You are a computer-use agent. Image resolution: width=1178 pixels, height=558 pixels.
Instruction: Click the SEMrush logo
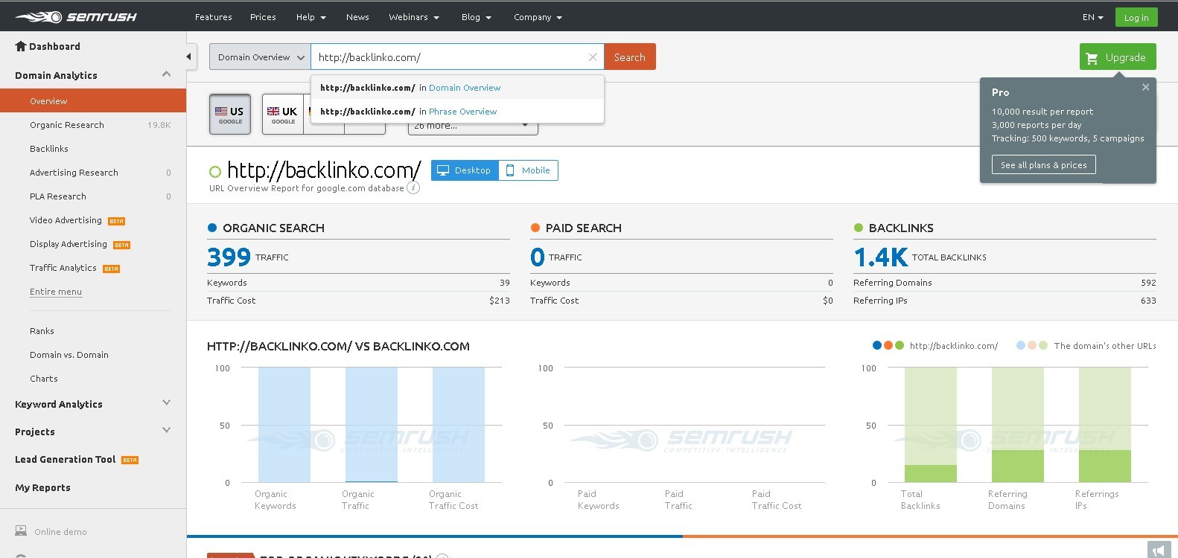point(76,16)
